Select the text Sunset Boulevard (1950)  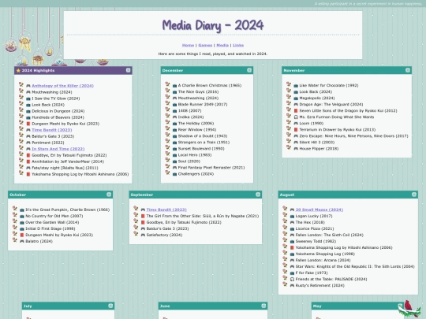pyautogui.click(x=201, y=149)
